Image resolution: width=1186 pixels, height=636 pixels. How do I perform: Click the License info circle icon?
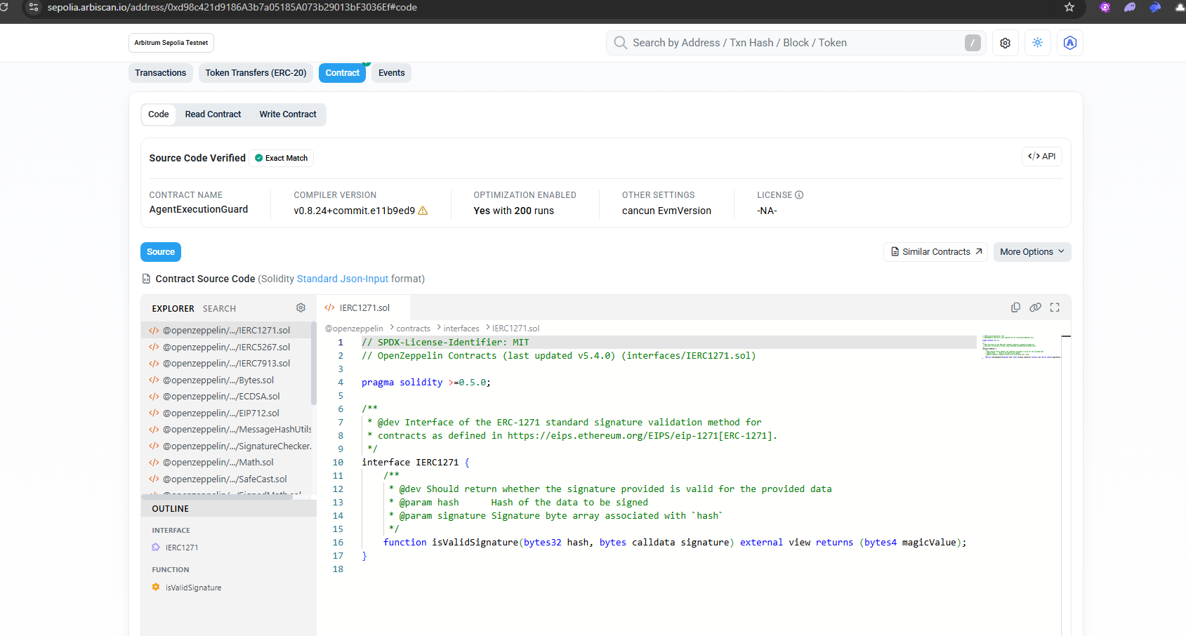pyautogui.click(x=799, y=195)
